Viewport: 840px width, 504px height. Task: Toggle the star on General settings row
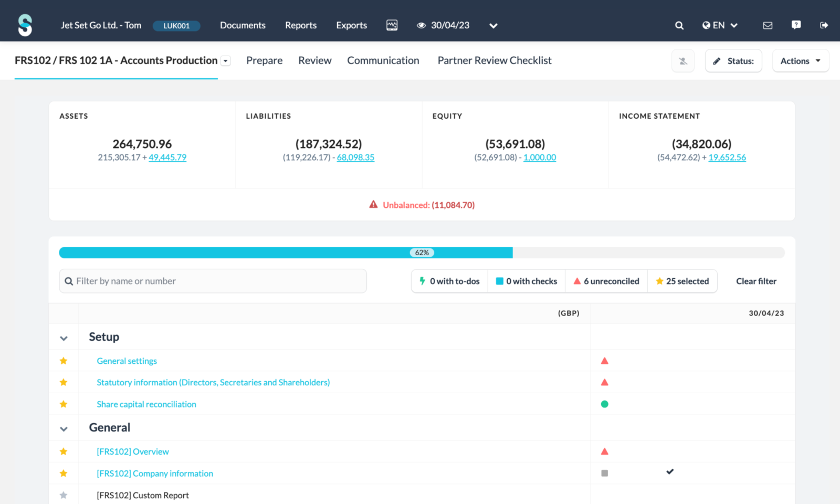(64, 361)
